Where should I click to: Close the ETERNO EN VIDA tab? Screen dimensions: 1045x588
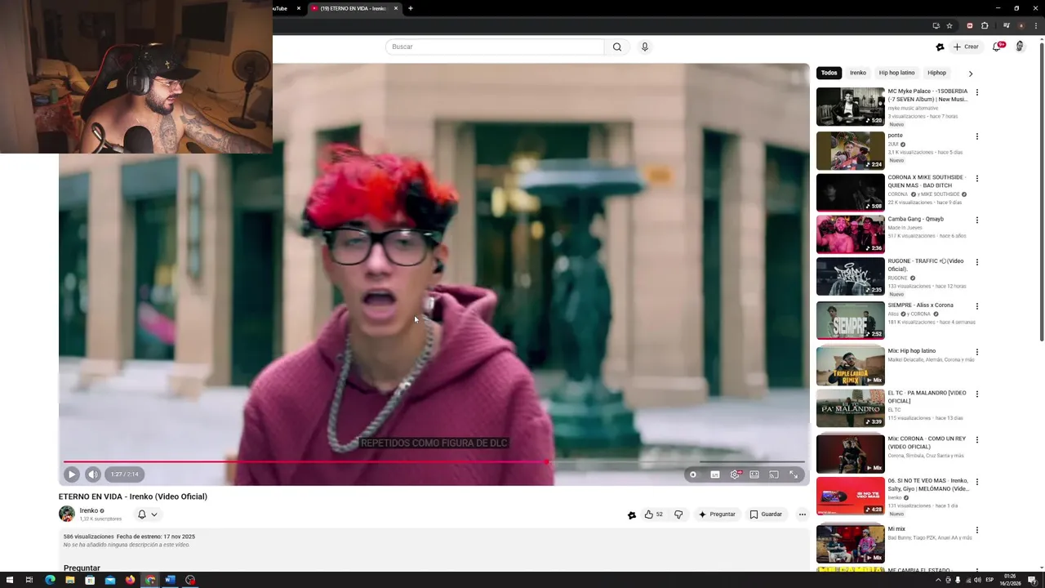coord(396,8)
